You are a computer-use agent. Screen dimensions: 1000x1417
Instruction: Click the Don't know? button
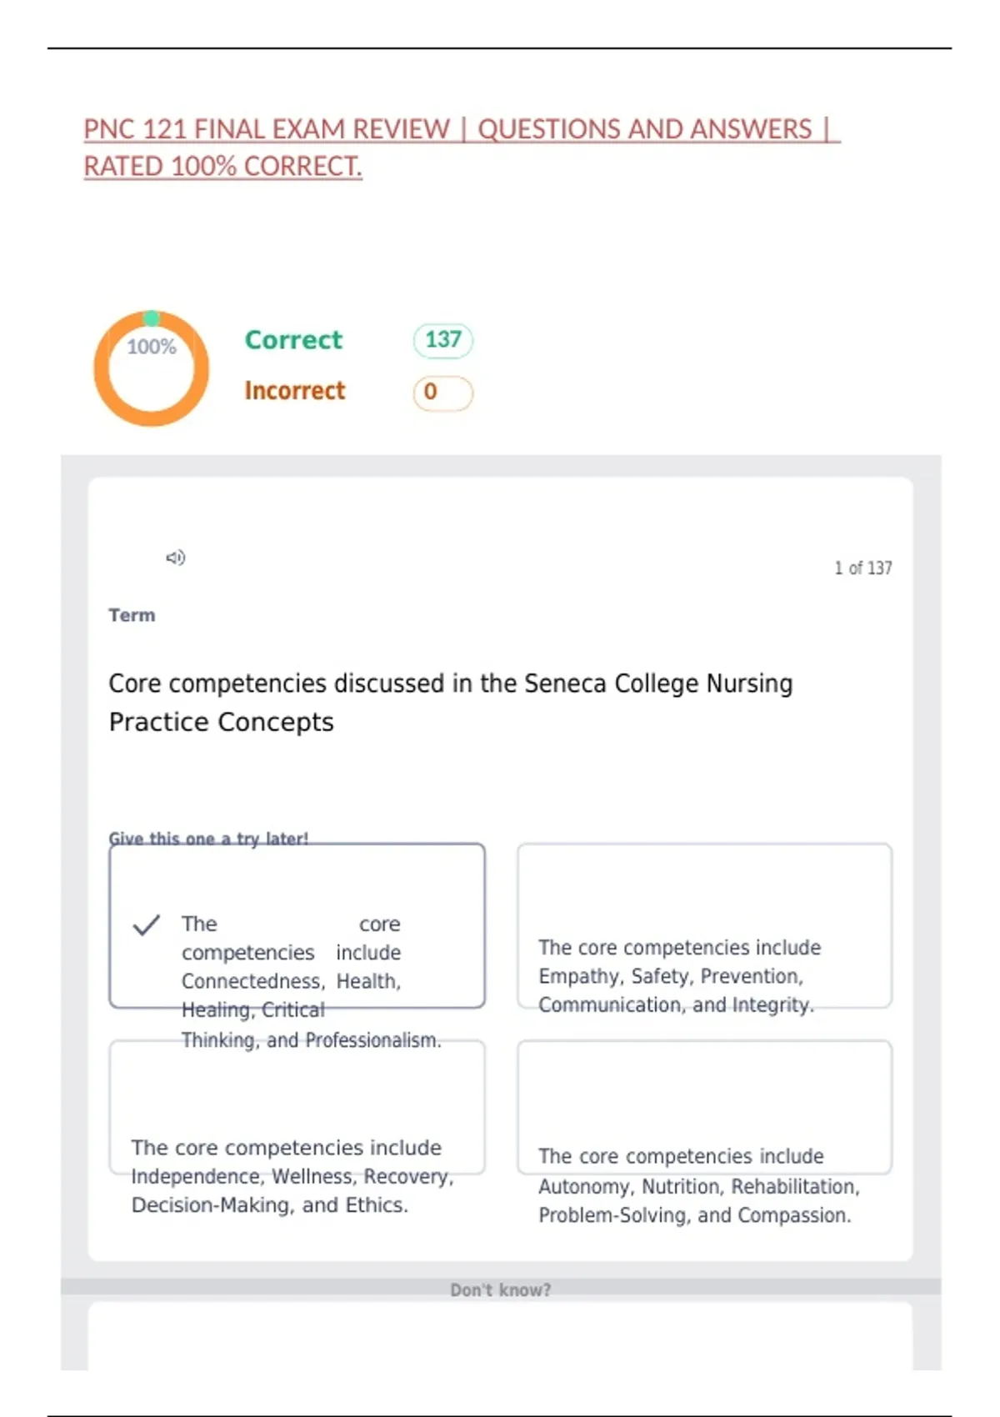pos(500,1289)
